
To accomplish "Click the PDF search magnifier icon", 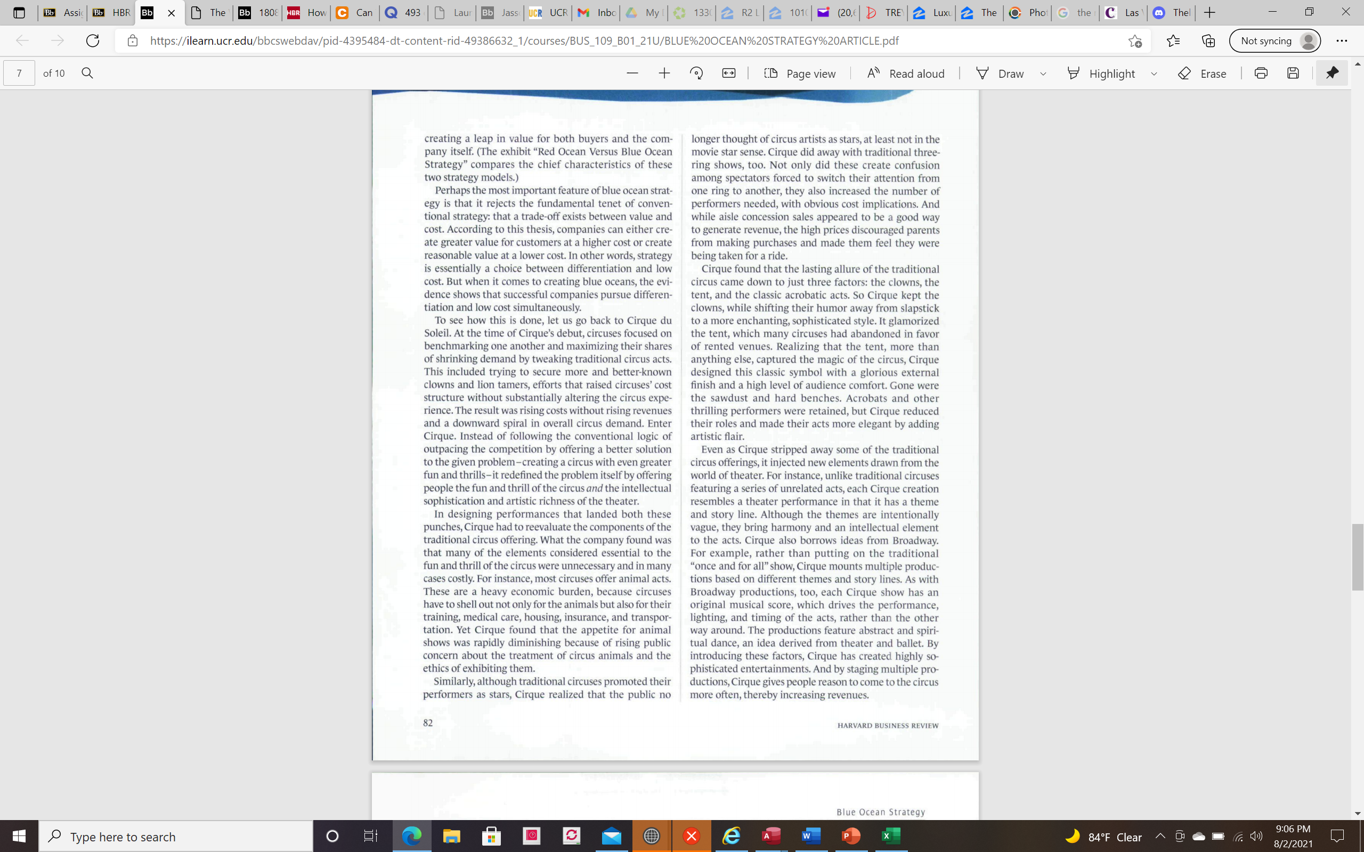I will point(87,73).
